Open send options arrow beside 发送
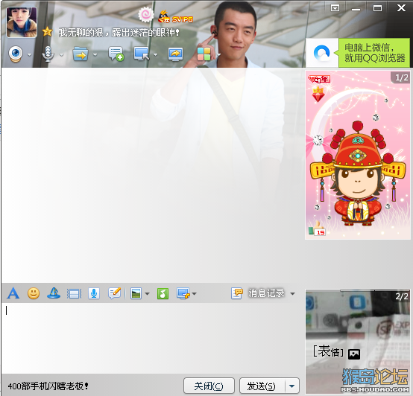413x396 pixels. coord(291,386)
